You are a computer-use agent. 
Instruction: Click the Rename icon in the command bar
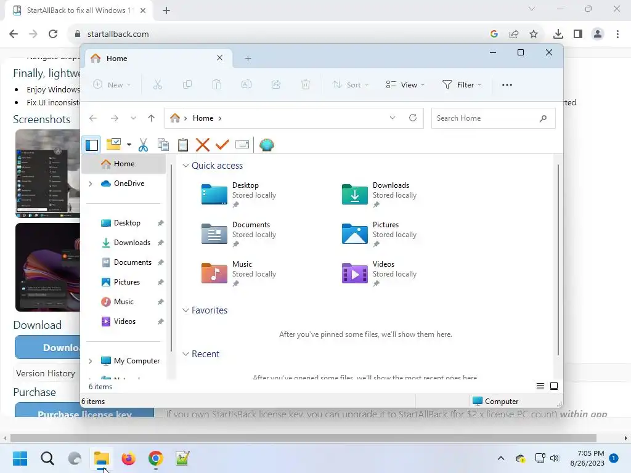click(246, 85)
